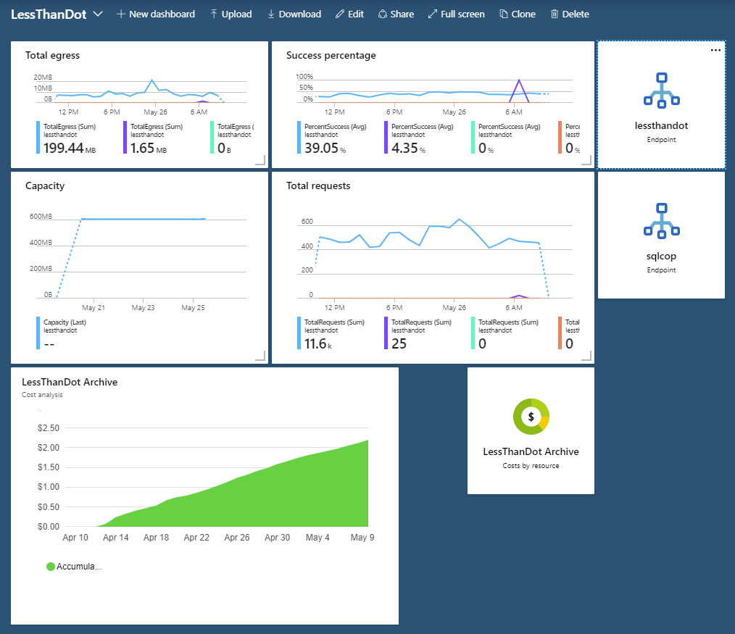735x634 pixels.
Task: Click the 199.44 MB TotalEgress value
Action: click(x=70, y=148)
